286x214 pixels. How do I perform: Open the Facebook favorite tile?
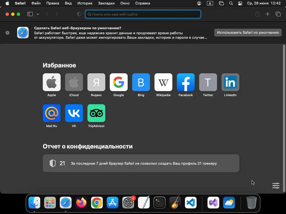(x=186, y=82)
